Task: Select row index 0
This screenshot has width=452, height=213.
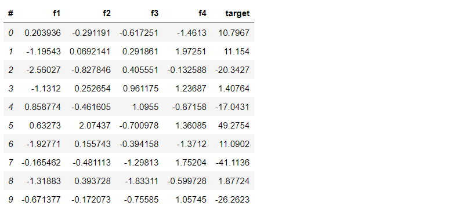Action: (10, 33)
